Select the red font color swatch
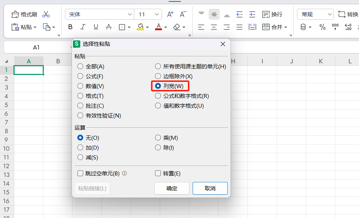The height and width of the screenshot is (218, 359). [159, 29]
